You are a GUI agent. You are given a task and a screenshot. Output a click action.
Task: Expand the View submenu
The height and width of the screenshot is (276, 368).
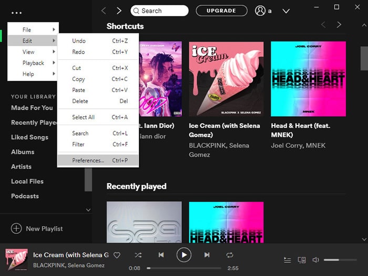33,52
